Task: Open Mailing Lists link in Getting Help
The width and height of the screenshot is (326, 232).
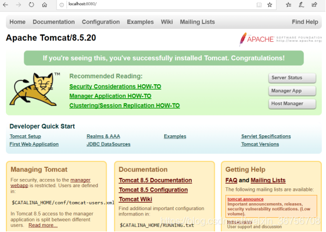Action: pyautogui.click(x=268, y=180)
